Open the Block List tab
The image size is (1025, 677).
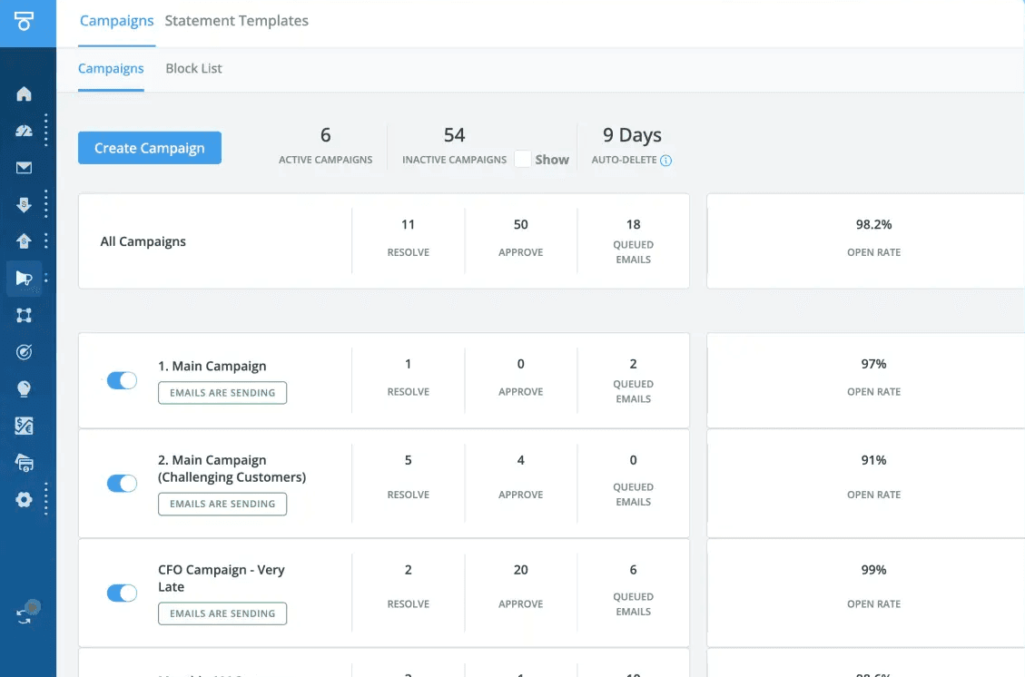point(193,68)
